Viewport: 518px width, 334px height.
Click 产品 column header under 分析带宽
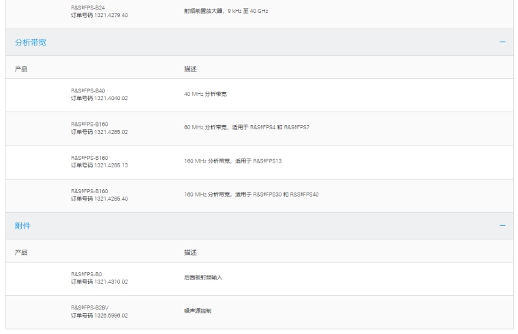[x=21, y=69]
